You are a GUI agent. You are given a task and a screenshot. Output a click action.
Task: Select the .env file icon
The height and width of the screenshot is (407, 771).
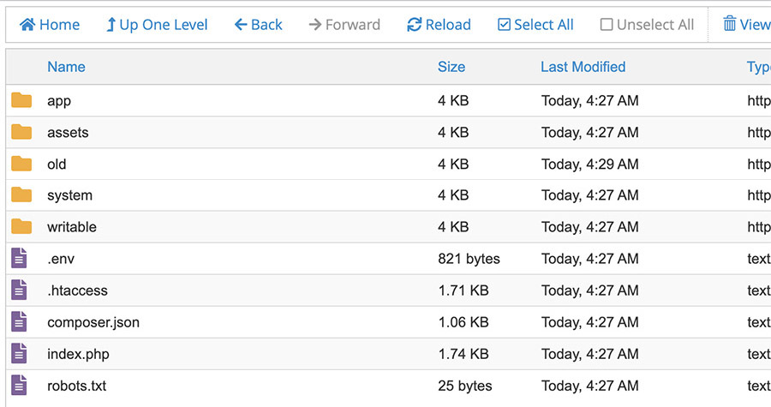click(19, 258)
